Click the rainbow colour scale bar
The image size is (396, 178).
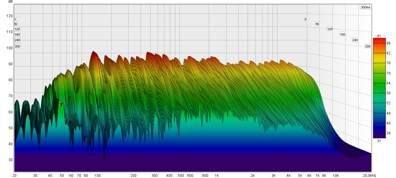point(379,88)
